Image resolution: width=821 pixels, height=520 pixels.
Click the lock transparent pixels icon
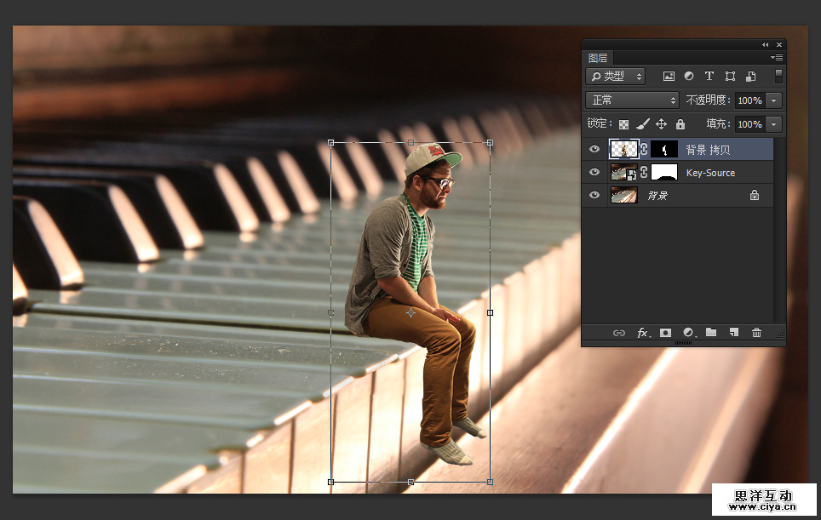624,124
